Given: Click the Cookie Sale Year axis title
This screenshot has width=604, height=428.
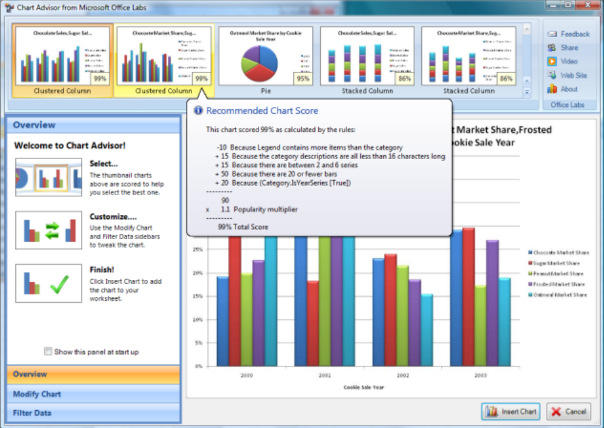Looking at the screenshot, I should tap(363, 387).
